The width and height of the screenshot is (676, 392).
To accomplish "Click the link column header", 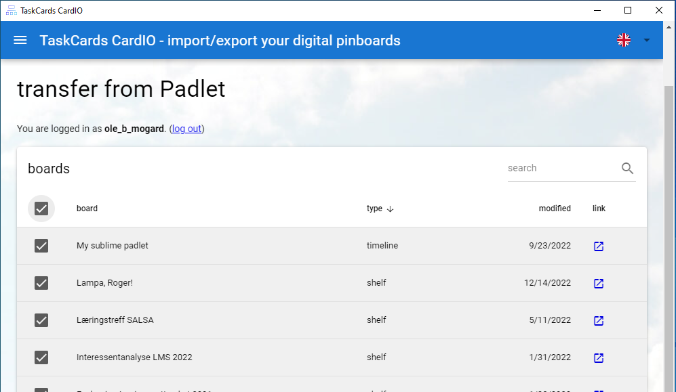I will [599, 209].
